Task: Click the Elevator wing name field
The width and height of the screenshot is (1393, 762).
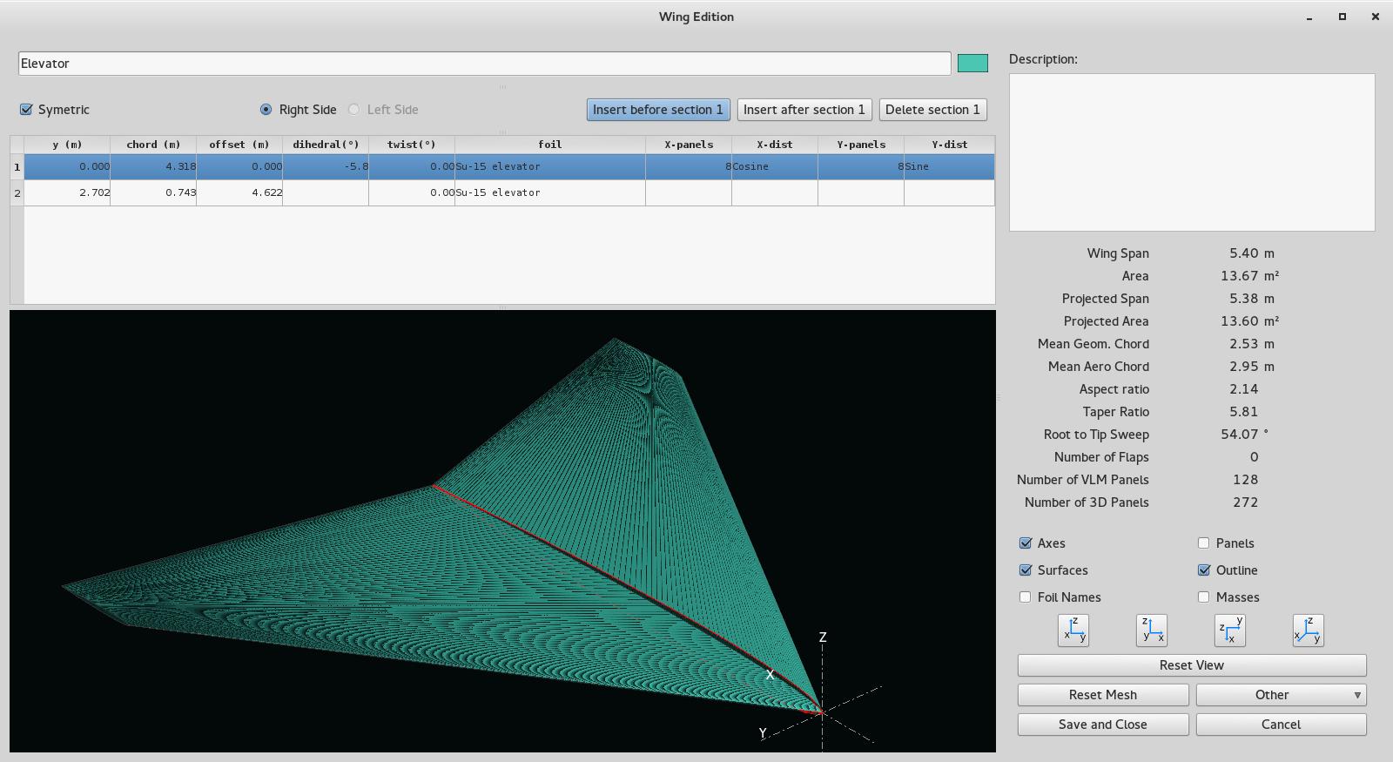Action: pyautogui.click(x=484, y=64)
